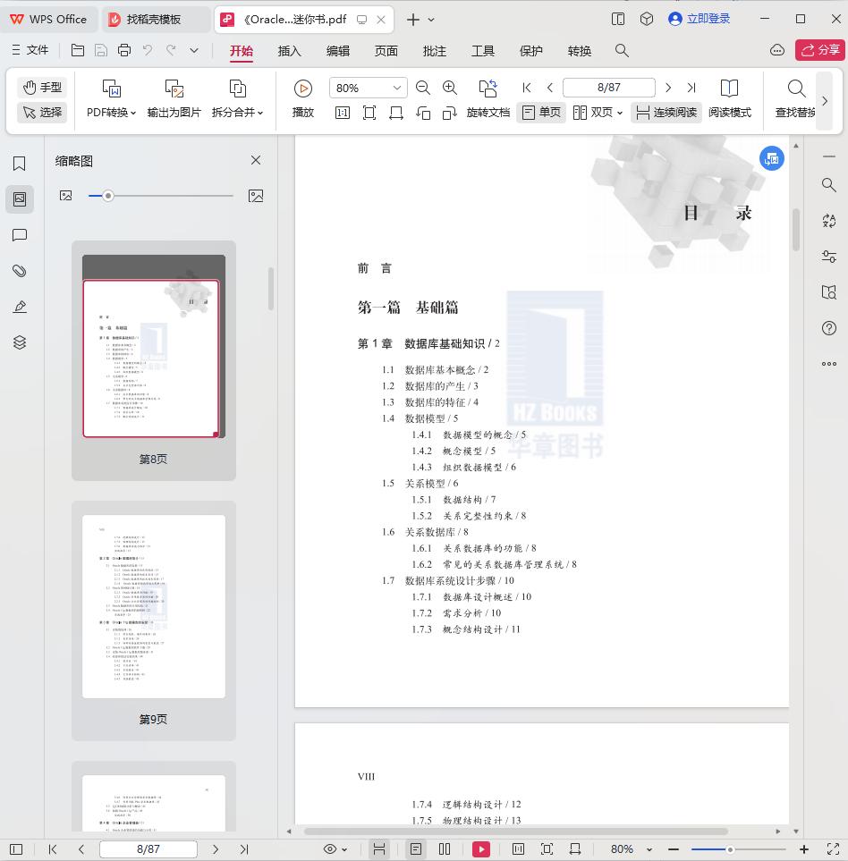Adjust the thumbnail size slider
848x861 pixels.
click(x=108, y=196)
